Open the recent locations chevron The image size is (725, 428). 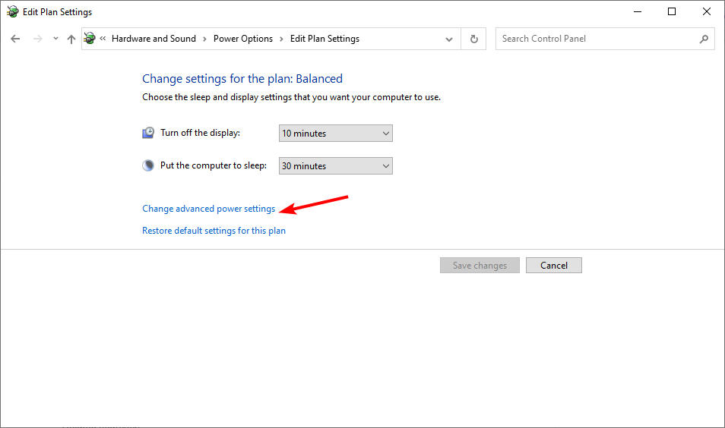pyautogui.click(x=55, y=39)
